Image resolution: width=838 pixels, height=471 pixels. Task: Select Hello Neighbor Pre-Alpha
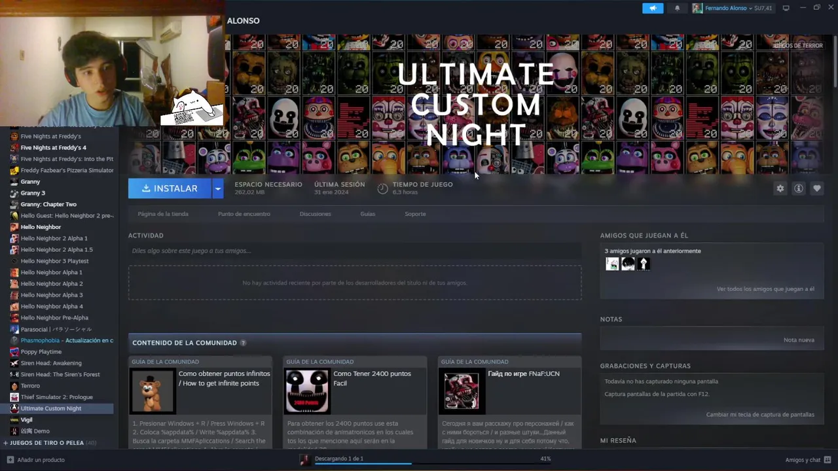54,318
